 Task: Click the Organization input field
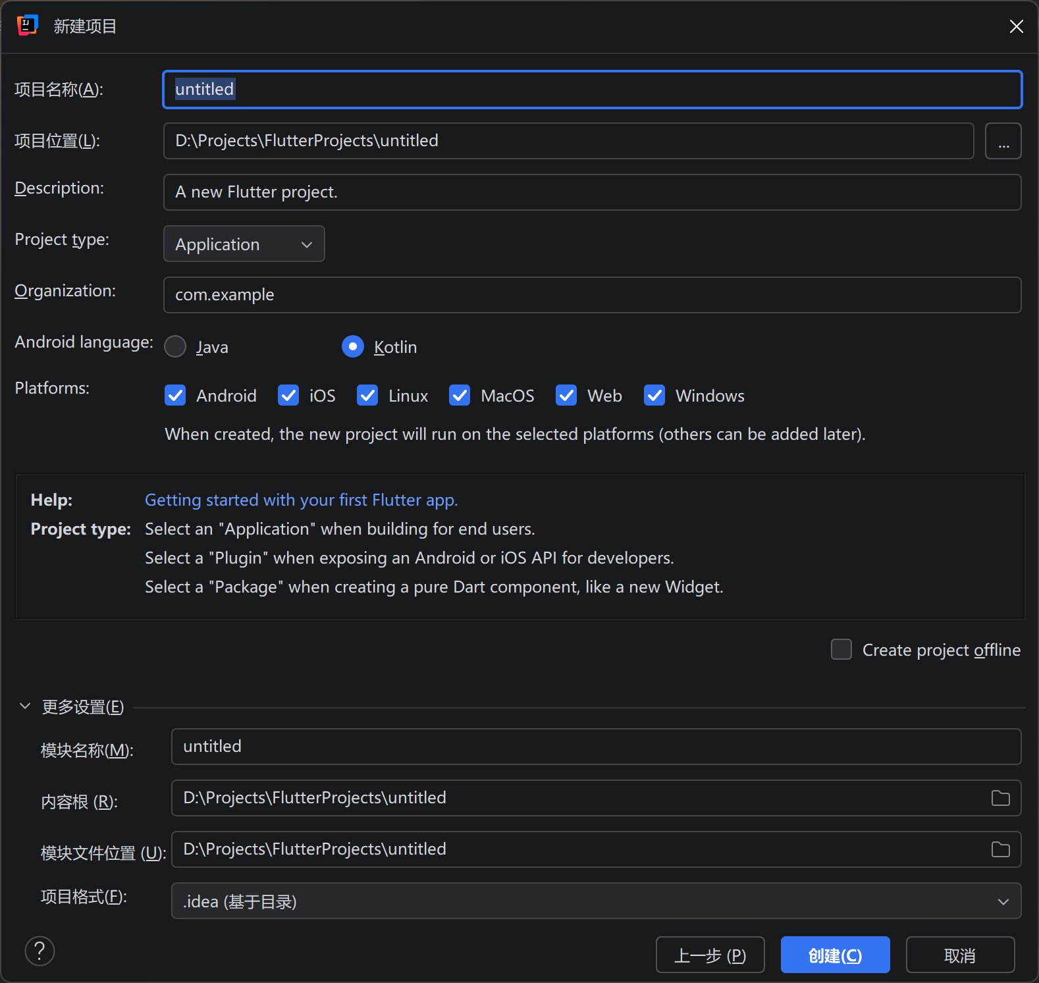(x=593, y=295)
